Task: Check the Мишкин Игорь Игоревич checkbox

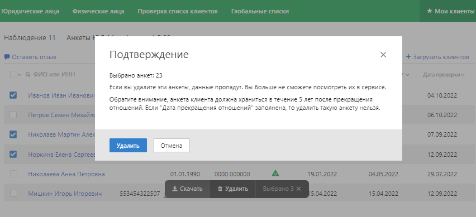Action: click(13, 194)
